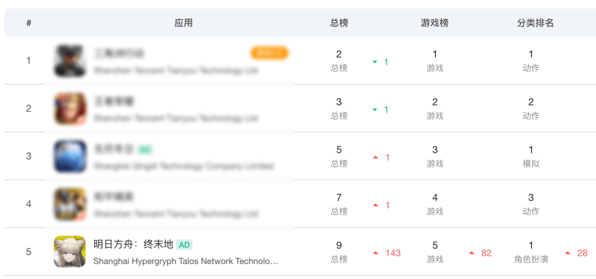Sort by the 总榜 column header
This screenshot has height=279, width=596.
point(339,23)
